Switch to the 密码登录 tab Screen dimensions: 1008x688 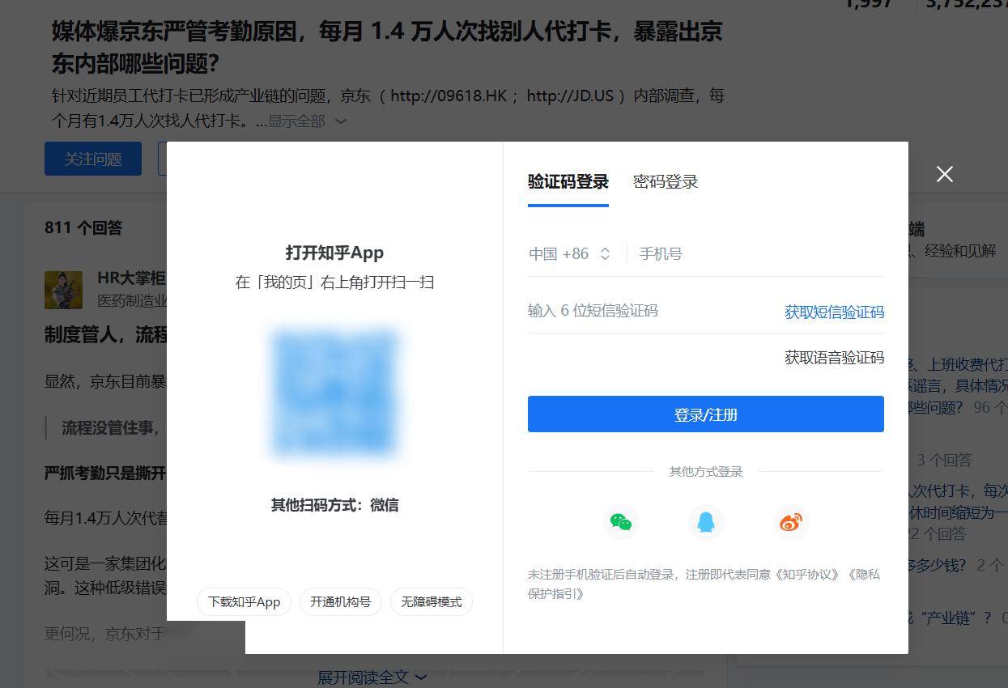(x=666, y=181)
